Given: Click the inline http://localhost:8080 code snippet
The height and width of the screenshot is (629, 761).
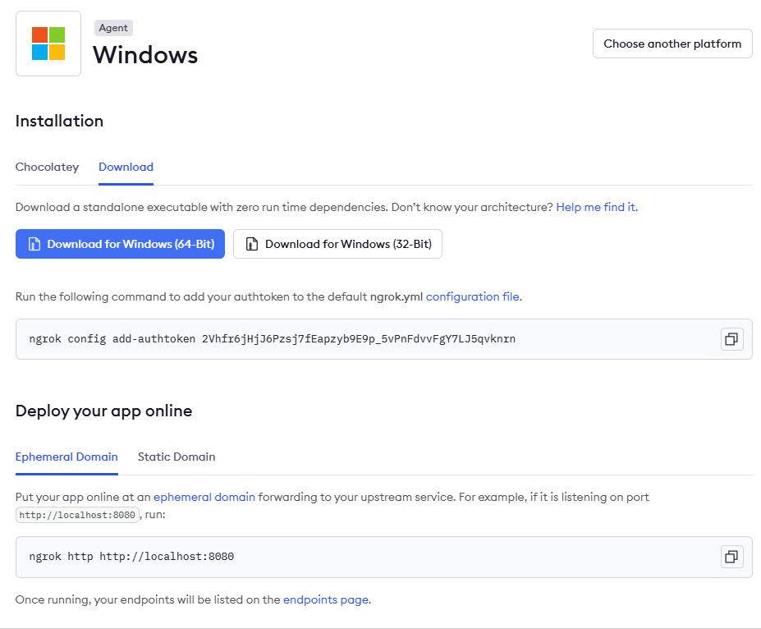Looking at the screenshot, I should tap(77, 515).
